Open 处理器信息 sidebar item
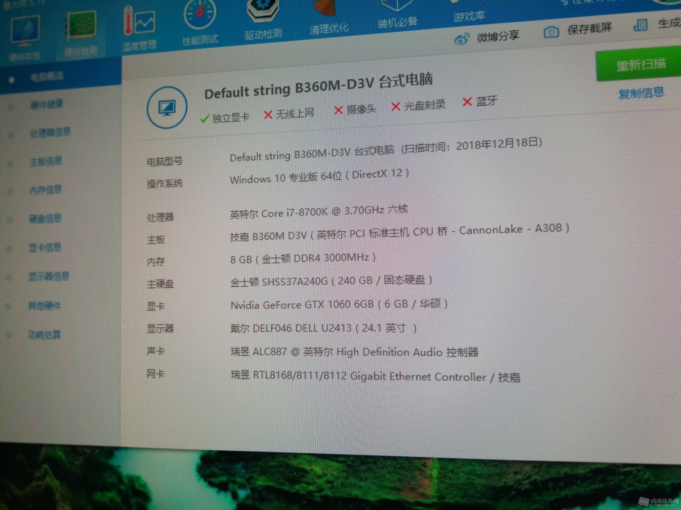Image resolution: width=681 pixels, height=510 pixels. pos(50,133)
